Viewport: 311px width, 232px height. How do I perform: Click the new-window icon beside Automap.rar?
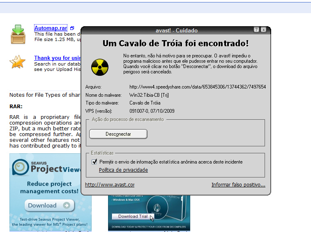pos(72,28)
